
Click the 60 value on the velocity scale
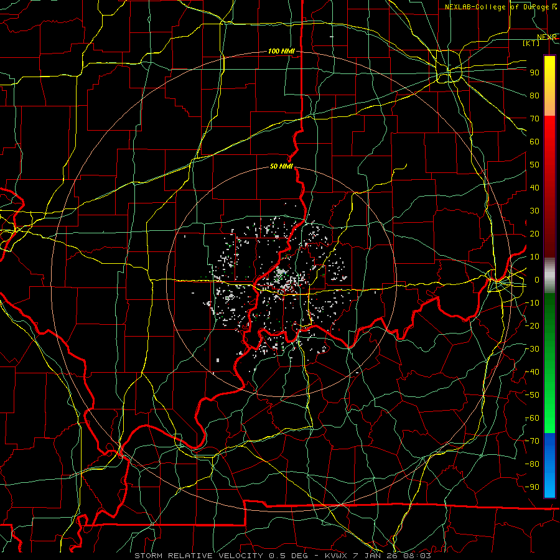(534, 142)
